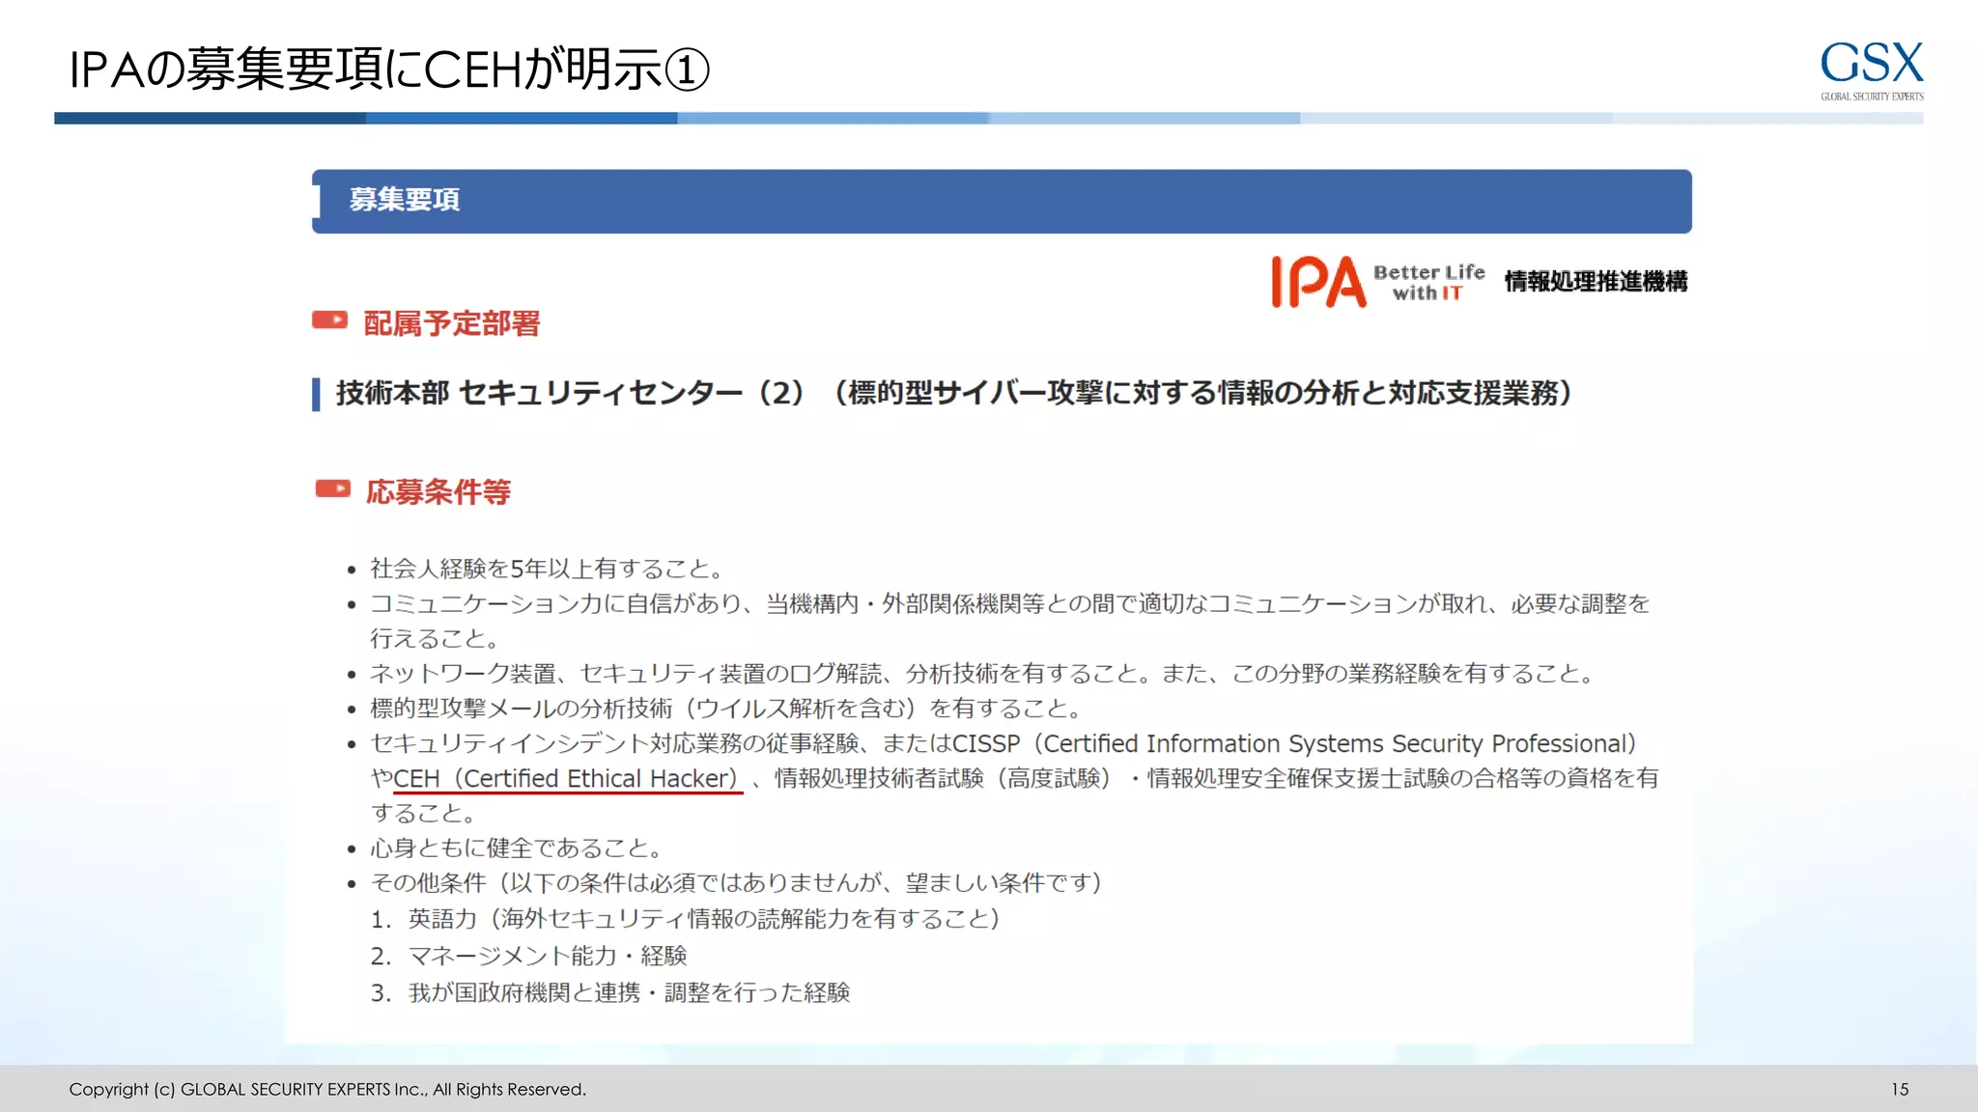Click the page number 15
The width and height of the screenshot is (1978, 1112).
(x=1900, y=1089)
